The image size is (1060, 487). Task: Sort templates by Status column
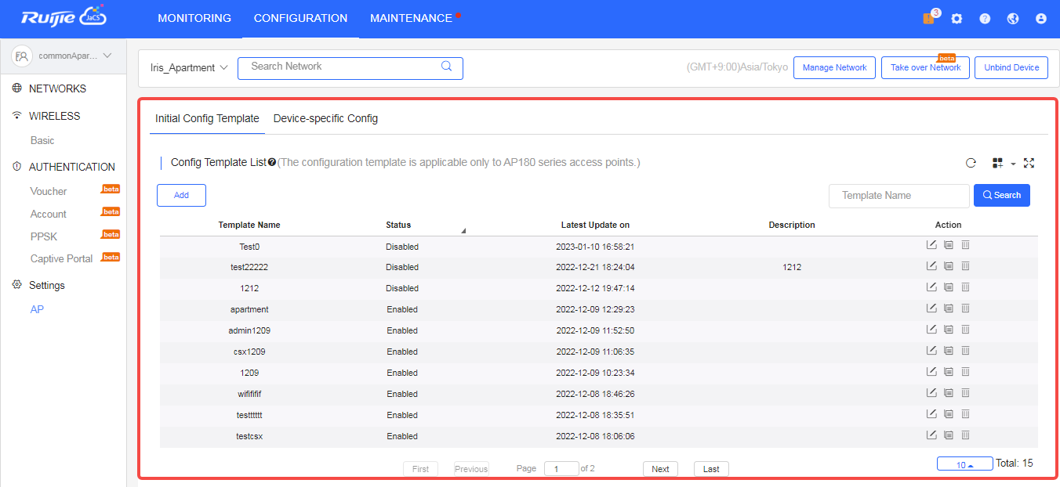(398, 225)
